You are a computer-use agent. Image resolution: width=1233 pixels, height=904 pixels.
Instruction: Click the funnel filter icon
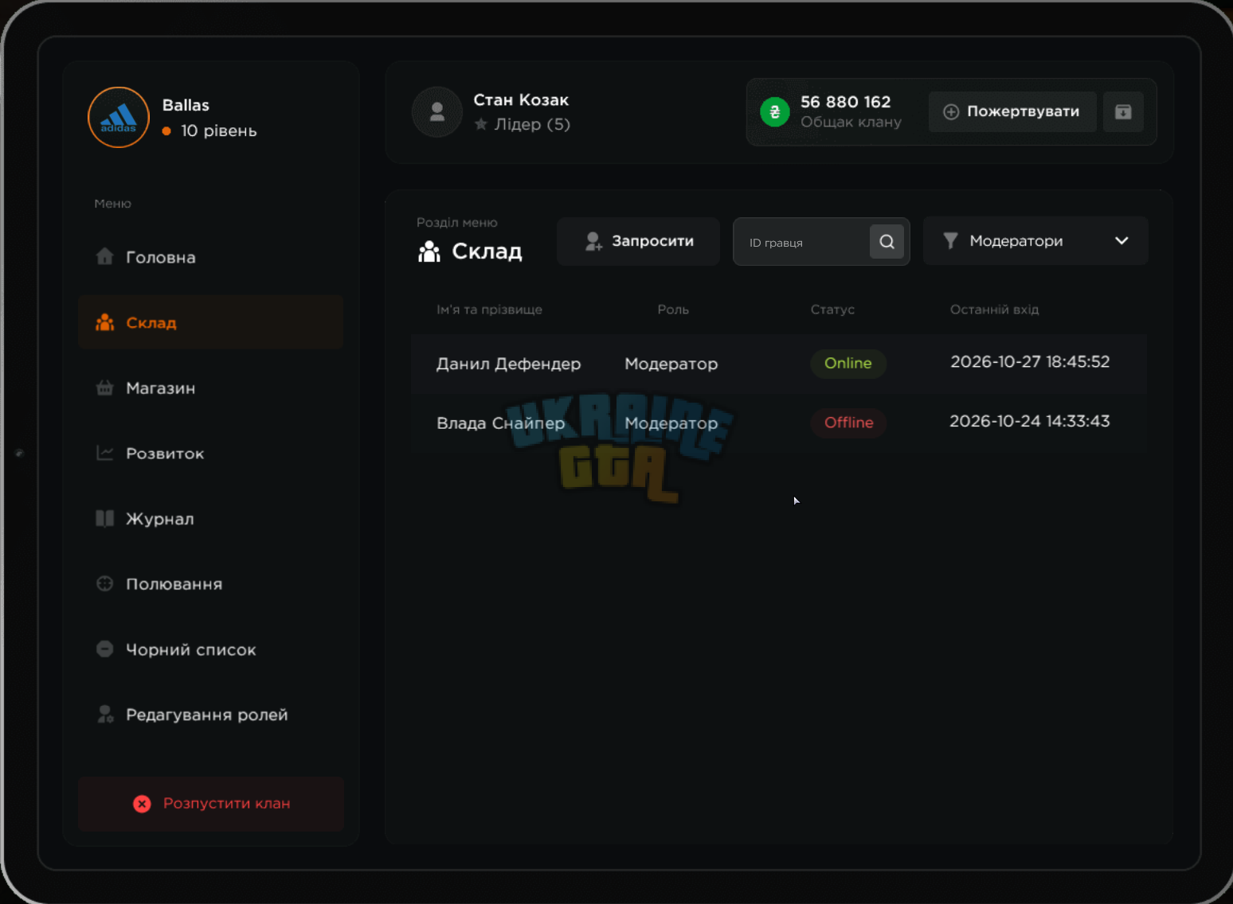click(950, 240)
